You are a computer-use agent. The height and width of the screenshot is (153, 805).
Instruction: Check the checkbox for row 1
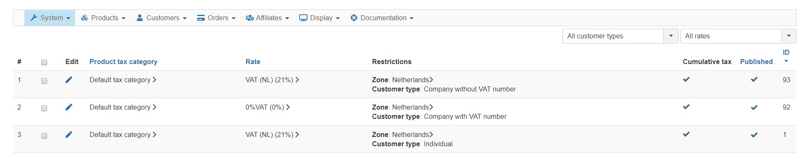[44, 81]
